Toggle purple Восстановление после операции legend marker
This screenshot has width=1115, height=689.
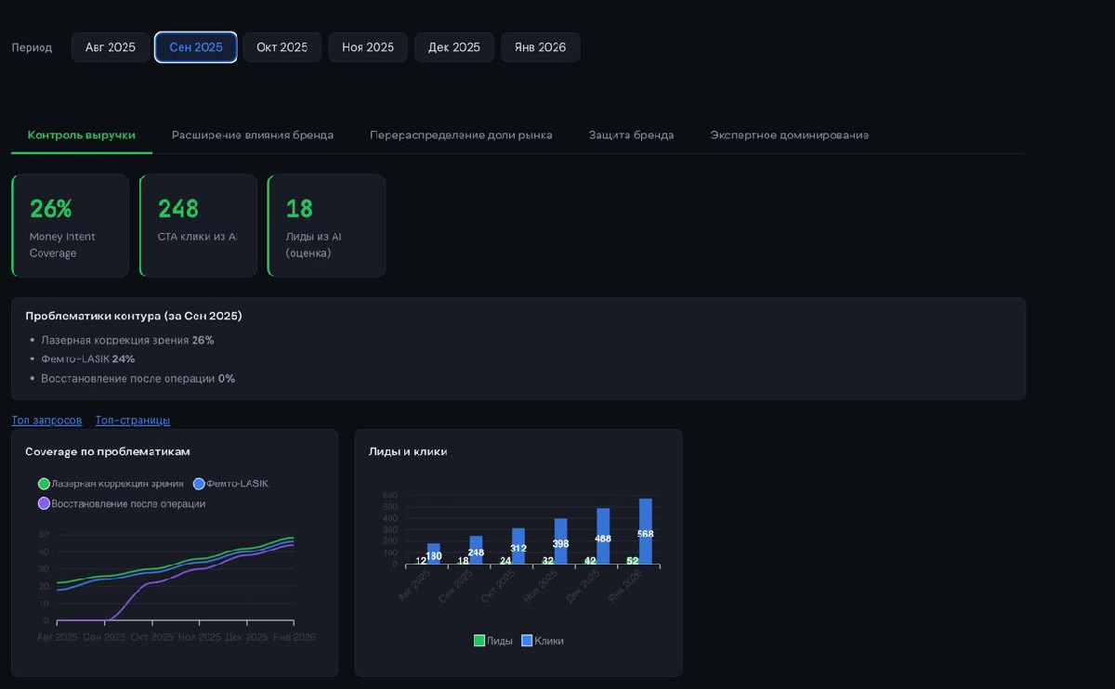coord(44,503)
